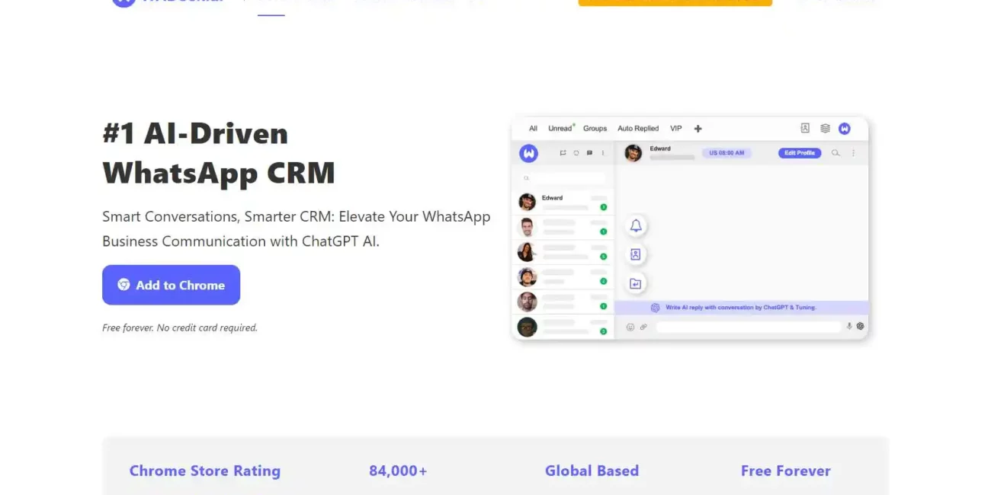Focus the message input box
991x495 pixels.
click(x=749, y=327)
